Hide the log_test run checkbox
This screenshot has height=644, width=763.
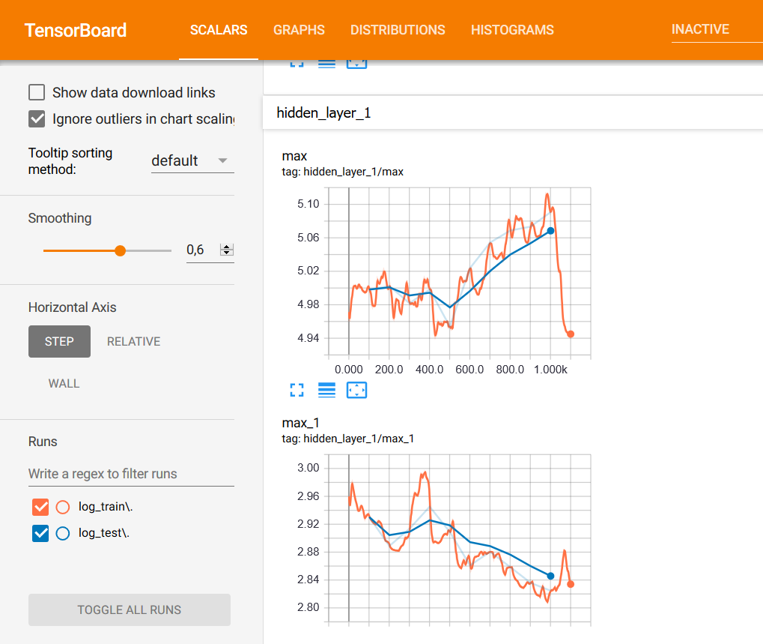40,534
